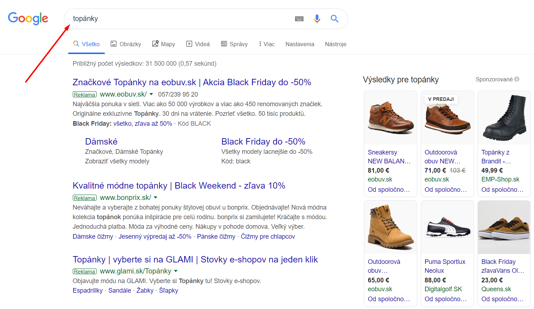Click the Pánske čižmy link
The width and height of the screenshot is (534, 309).
(216, 237)
